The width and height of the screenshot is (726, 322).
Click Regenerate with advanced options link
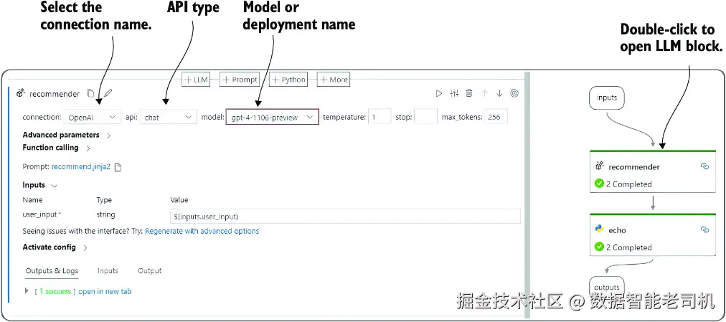pos(202,231)
